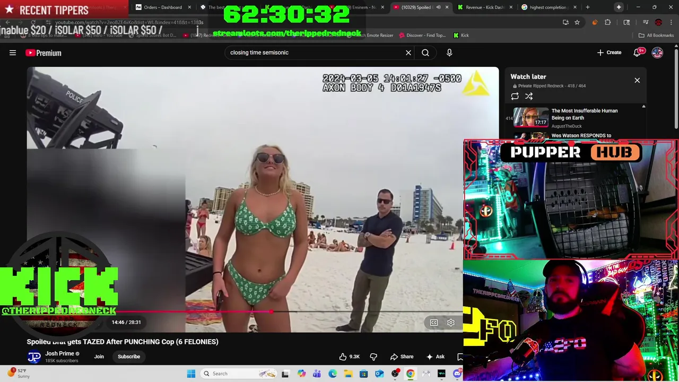The width and height of the screenshot is (679, 382).
Task: Subscribe to Josh Prime
Action: (129, 357)
